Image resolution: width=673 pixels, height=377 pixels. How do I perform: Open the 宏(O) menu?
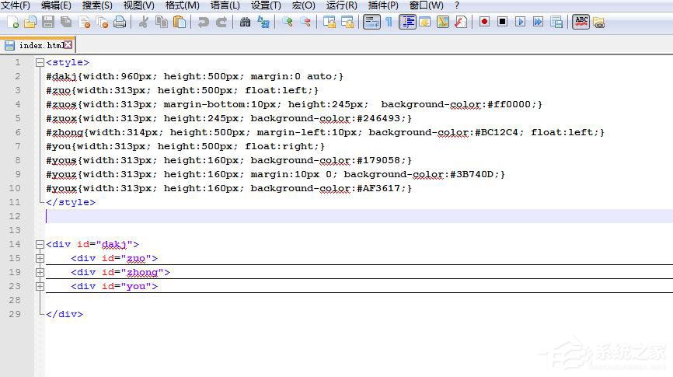(x=303, y=5)
